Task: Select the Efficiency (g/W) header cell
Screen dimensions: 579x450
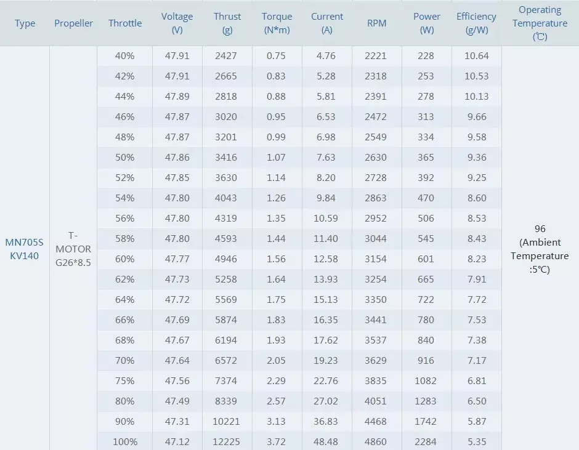Action: click(x=476, y=23)
